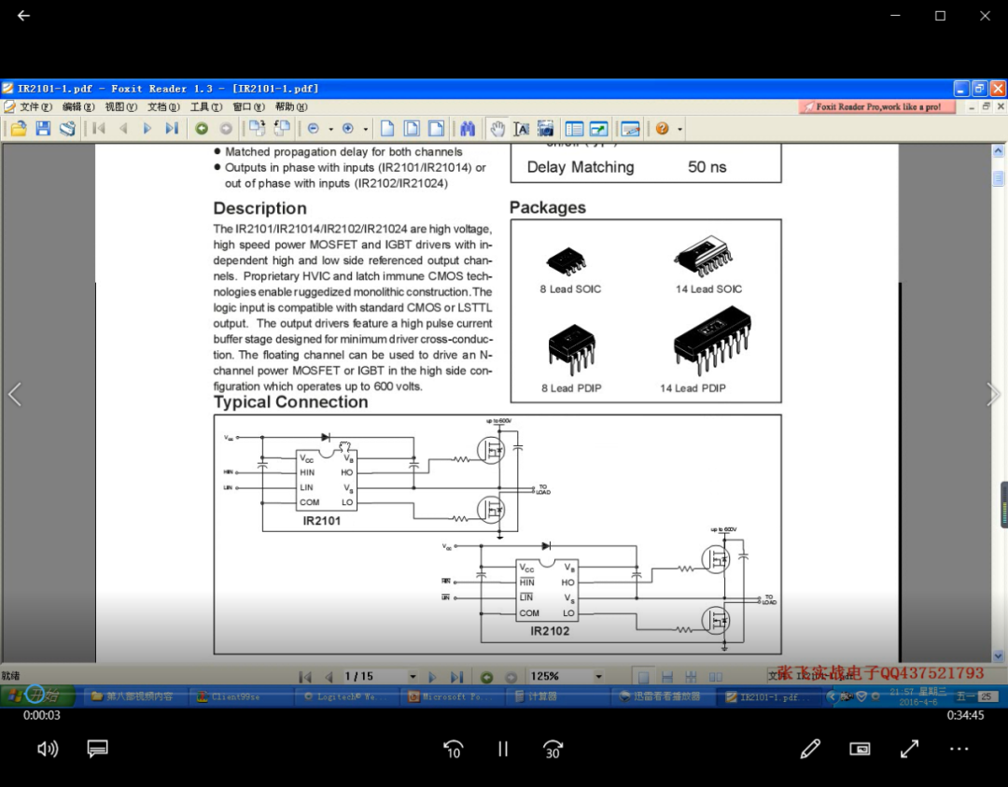The height and width of the screenshot is (787, 1008).
Task: Zoom in with the plus magnifier
Action: [348, 129]
